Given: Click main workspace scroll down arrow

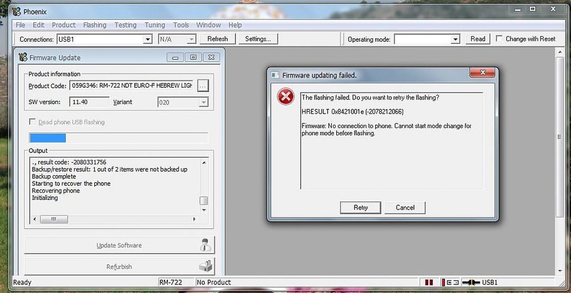Looking at the screenshot, I should (x=561, y=271).
